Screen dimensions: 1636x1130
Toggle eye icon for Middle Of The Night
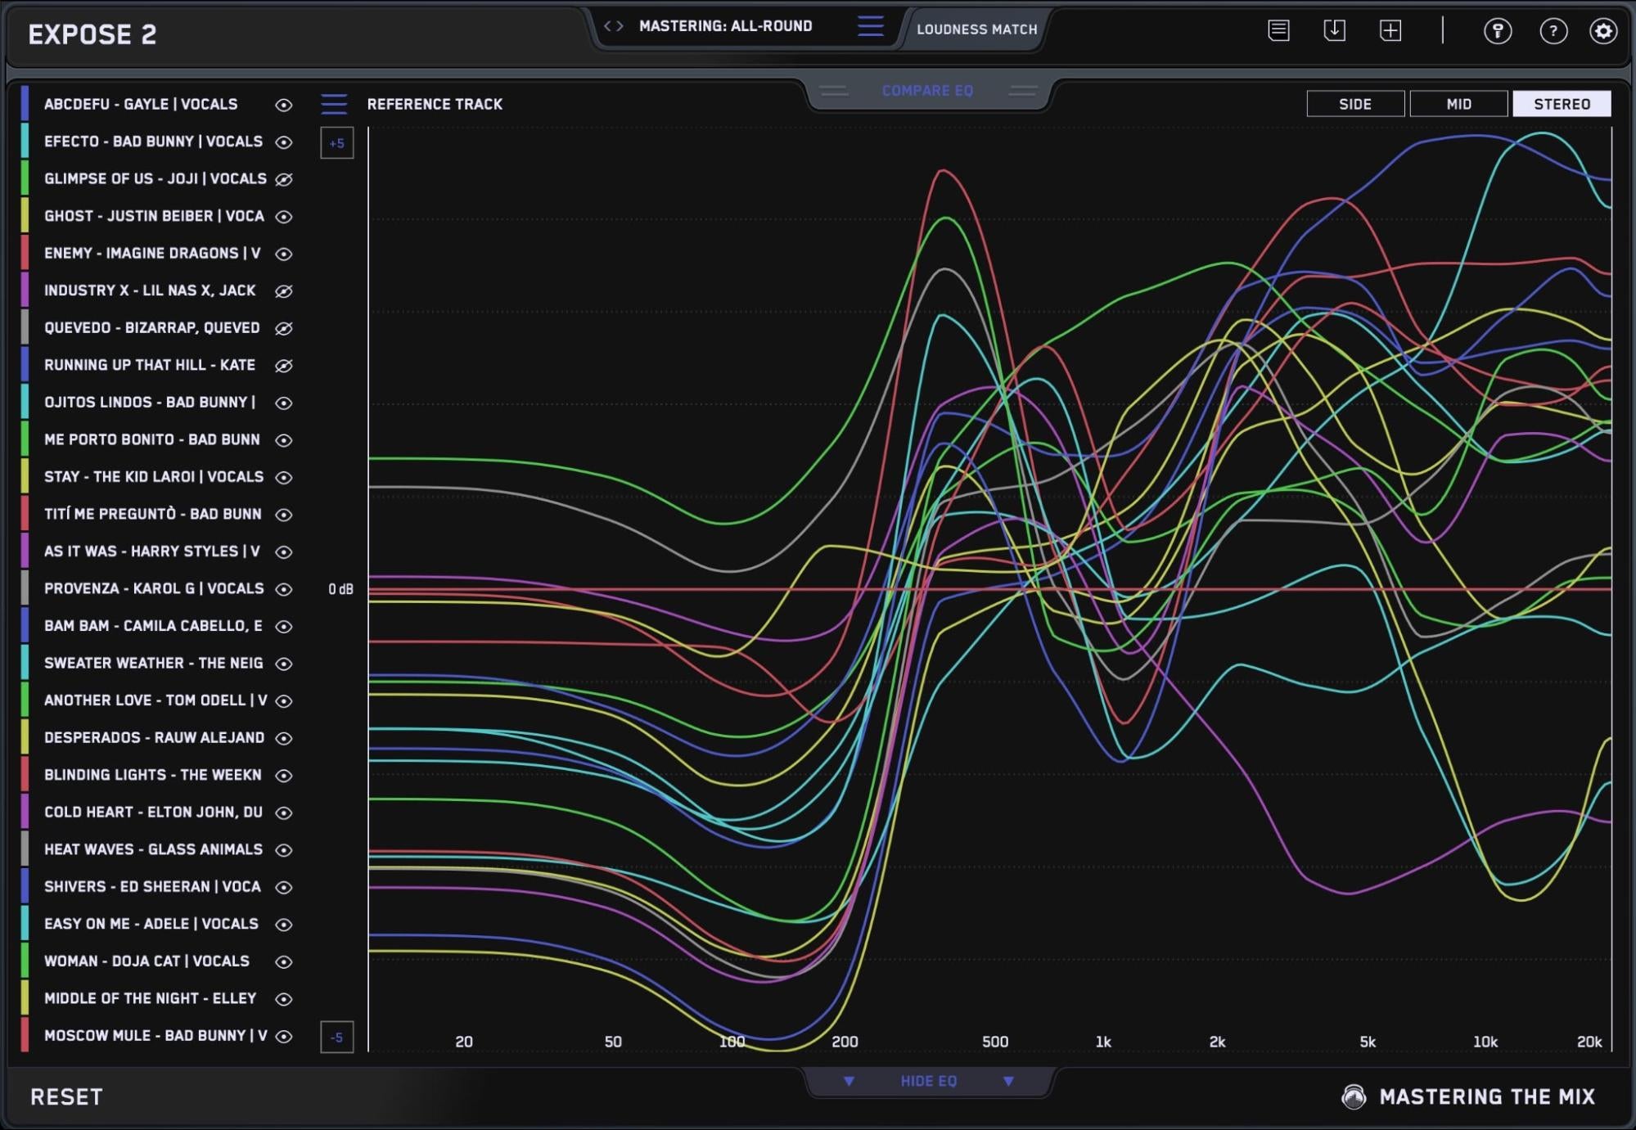tap(284, 998)
